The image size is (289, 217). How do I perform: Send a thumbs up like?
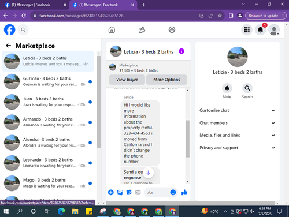(x=184, y=192)
